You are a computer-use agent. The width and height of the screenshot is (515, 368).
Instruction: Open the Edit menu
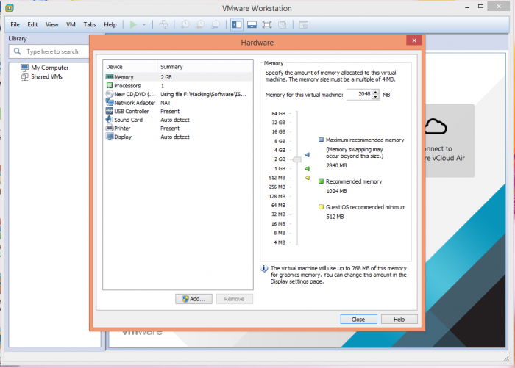coord(32,24)
